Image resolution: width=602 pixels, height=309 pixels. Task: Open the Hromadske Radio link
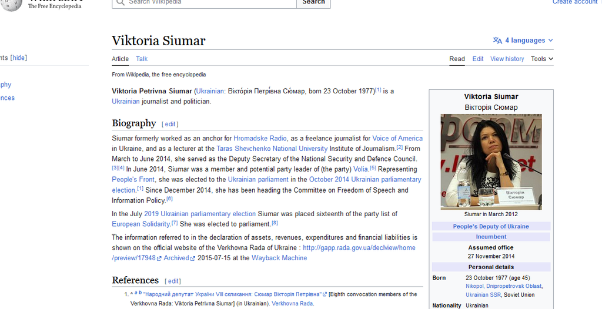(260, 139)
